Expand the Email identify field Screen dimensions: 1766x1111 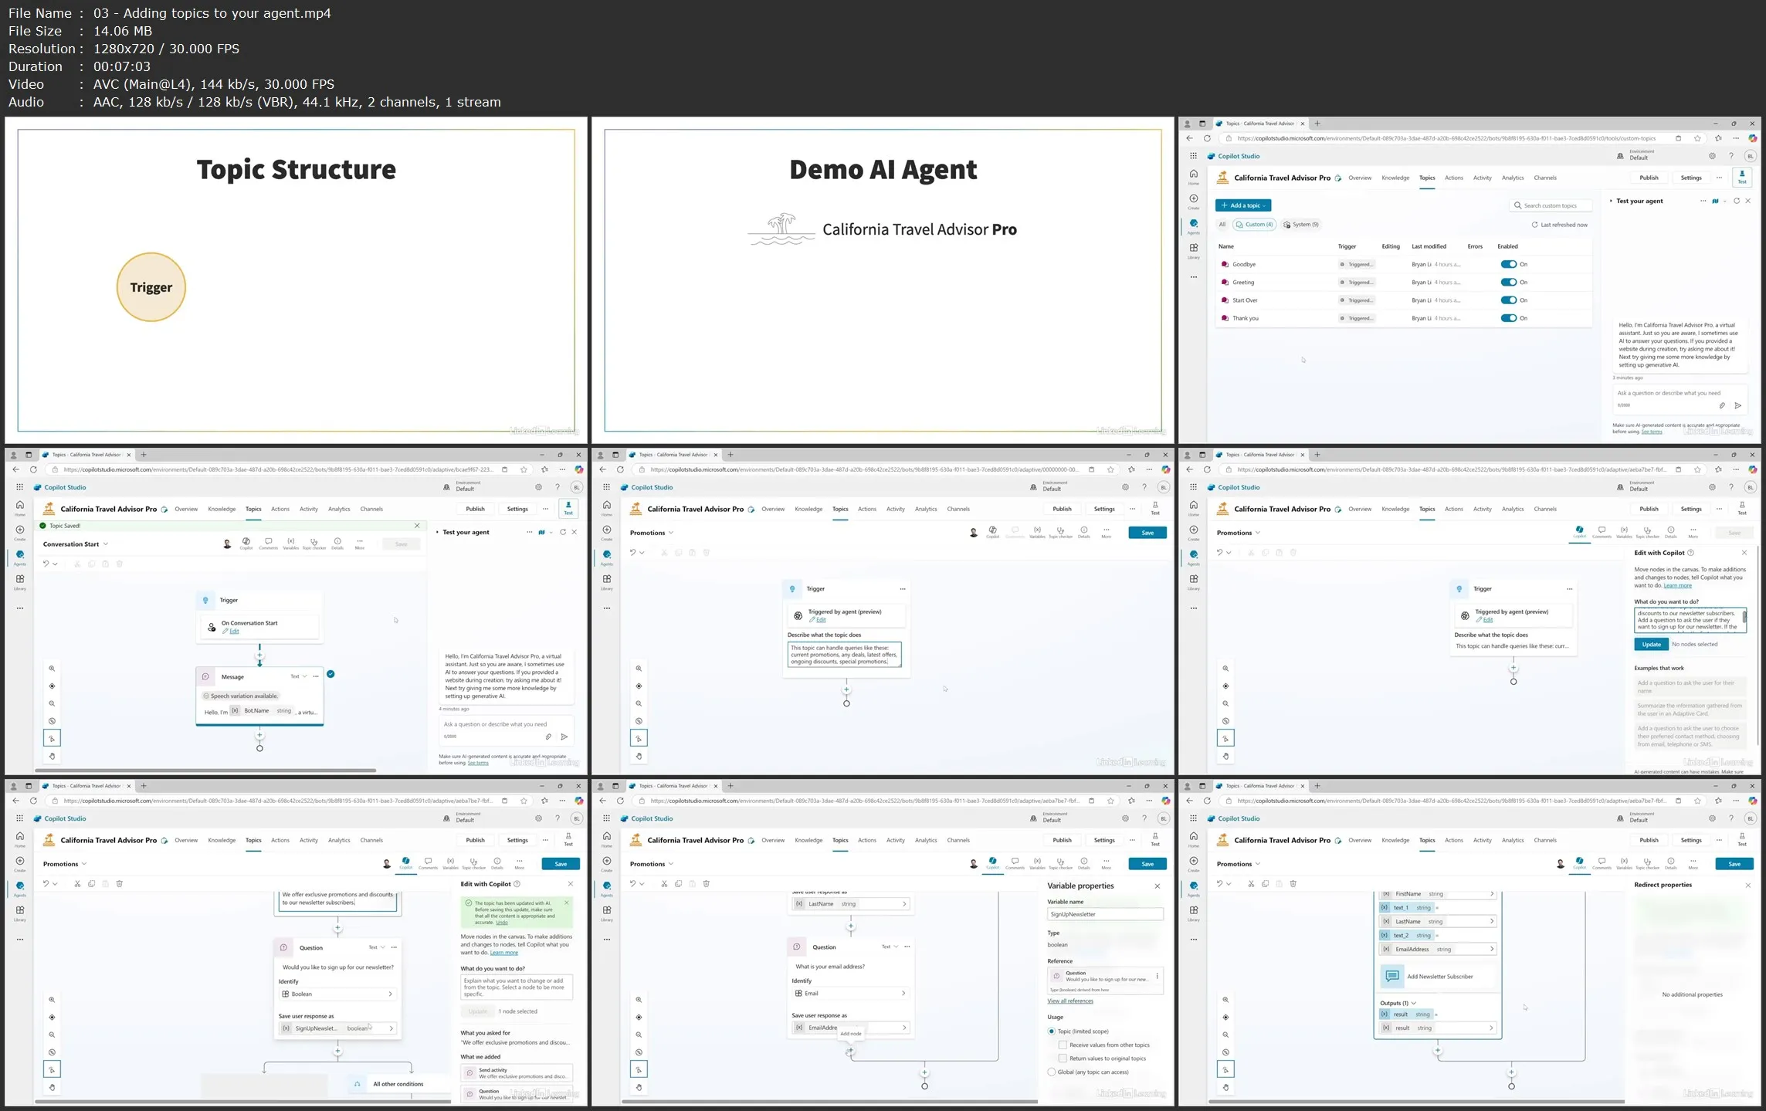[x=850, y=994]
